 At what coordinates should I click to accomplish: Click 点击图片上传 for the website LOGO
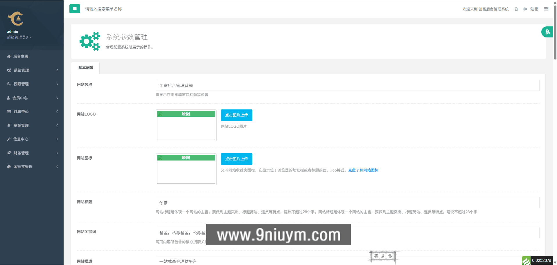click(236, 115)
